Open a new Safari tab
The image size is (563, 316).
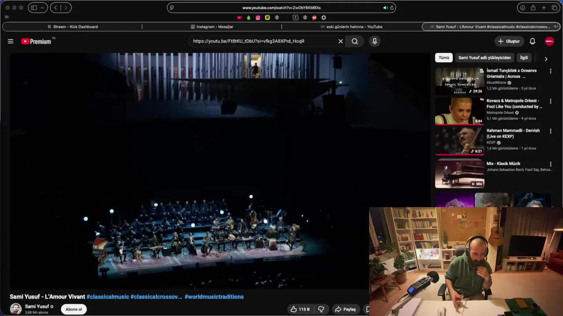click(544, 7)
